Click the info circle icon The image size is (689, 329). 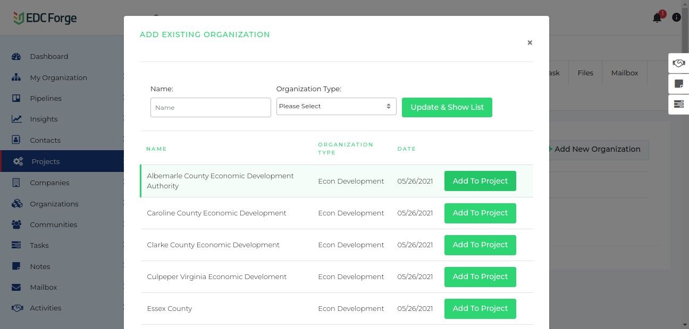point(676,18)
